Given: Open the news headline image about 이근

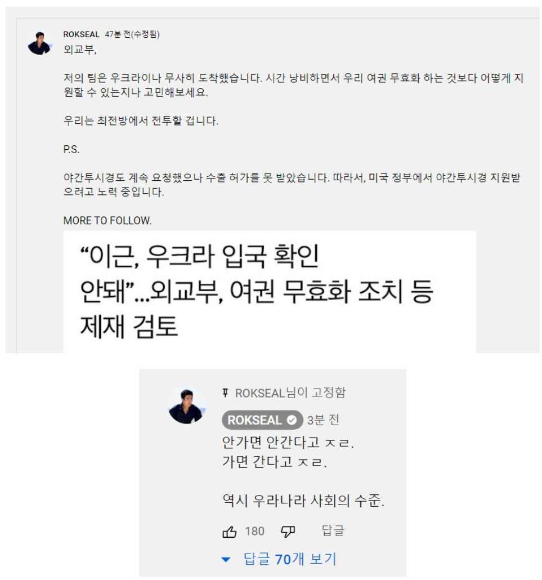Looking at the screenshot, I should [x=270, y=292].
